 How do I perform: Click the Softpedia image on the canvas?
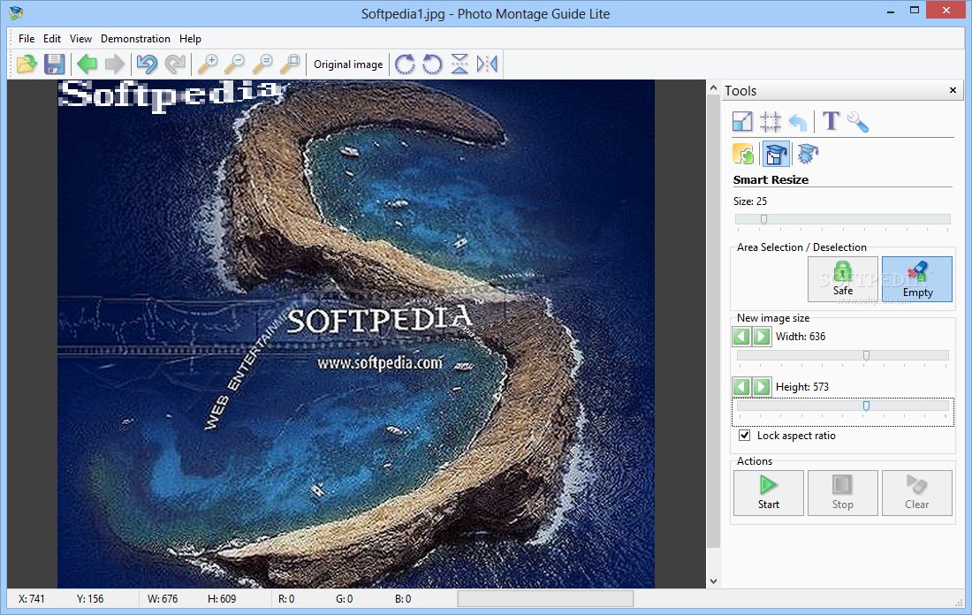point(356,333)
